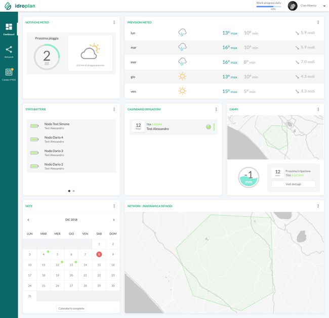The height and width of the screenshot is (318, 329).
Task: Click the Prossima pioggia day gauge
Action: (x=47, y=57)
